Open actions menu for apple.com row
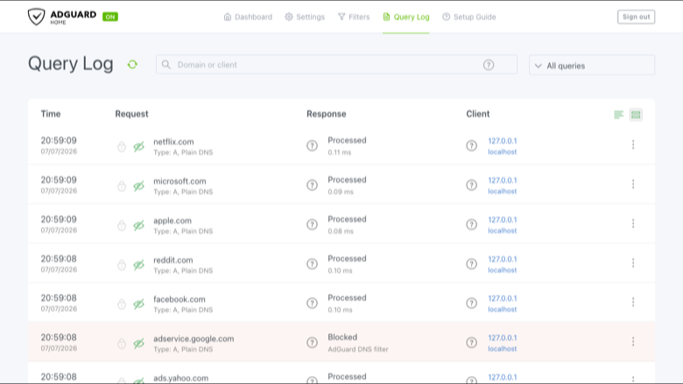Image resolution: width=683 pixels, height=384 pixels. [633, 224]
